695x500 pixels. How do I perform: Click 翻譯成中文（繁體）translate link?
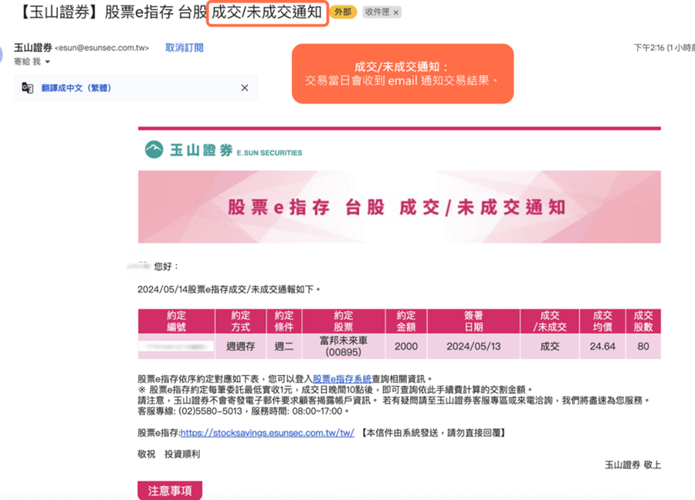(76, 88)
